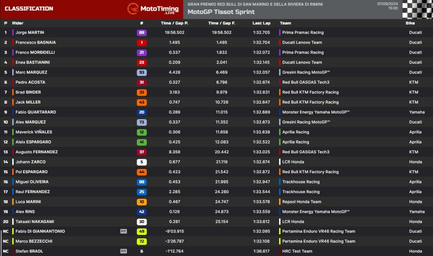The image size is (433, 256).
Task: Click Nakagami's final gap 25.154
Action: click(x=222, y=221)
